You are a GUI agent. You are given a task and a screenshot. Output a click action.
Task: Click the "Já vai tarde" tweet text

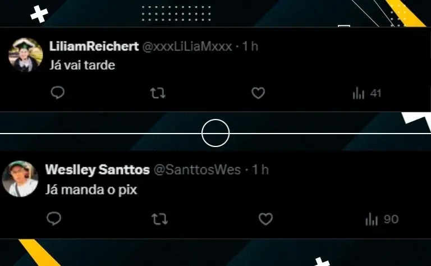coord(82,66)
